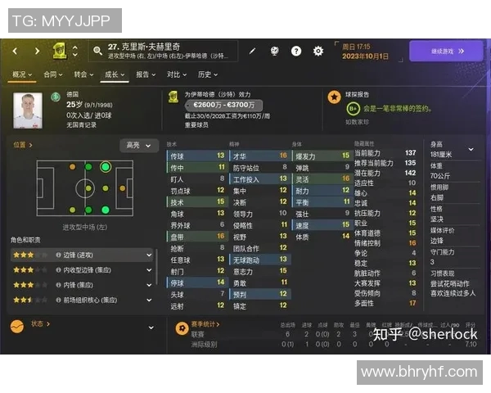Click the 联赛 stats row
Viewport: 491px width, 393px height.
pyautogui.click(x=334, y=334)
